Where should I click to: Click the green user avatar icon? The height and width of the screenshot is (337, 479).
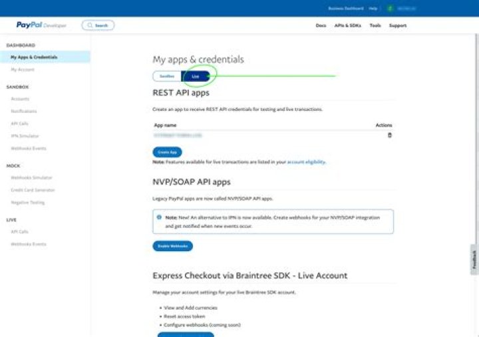click(x=390, y=8)
